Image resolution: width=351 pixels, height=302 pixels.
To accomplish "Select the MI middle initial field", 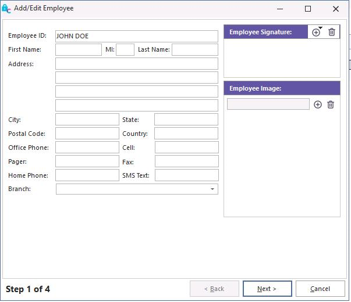I will click(125, 50).
